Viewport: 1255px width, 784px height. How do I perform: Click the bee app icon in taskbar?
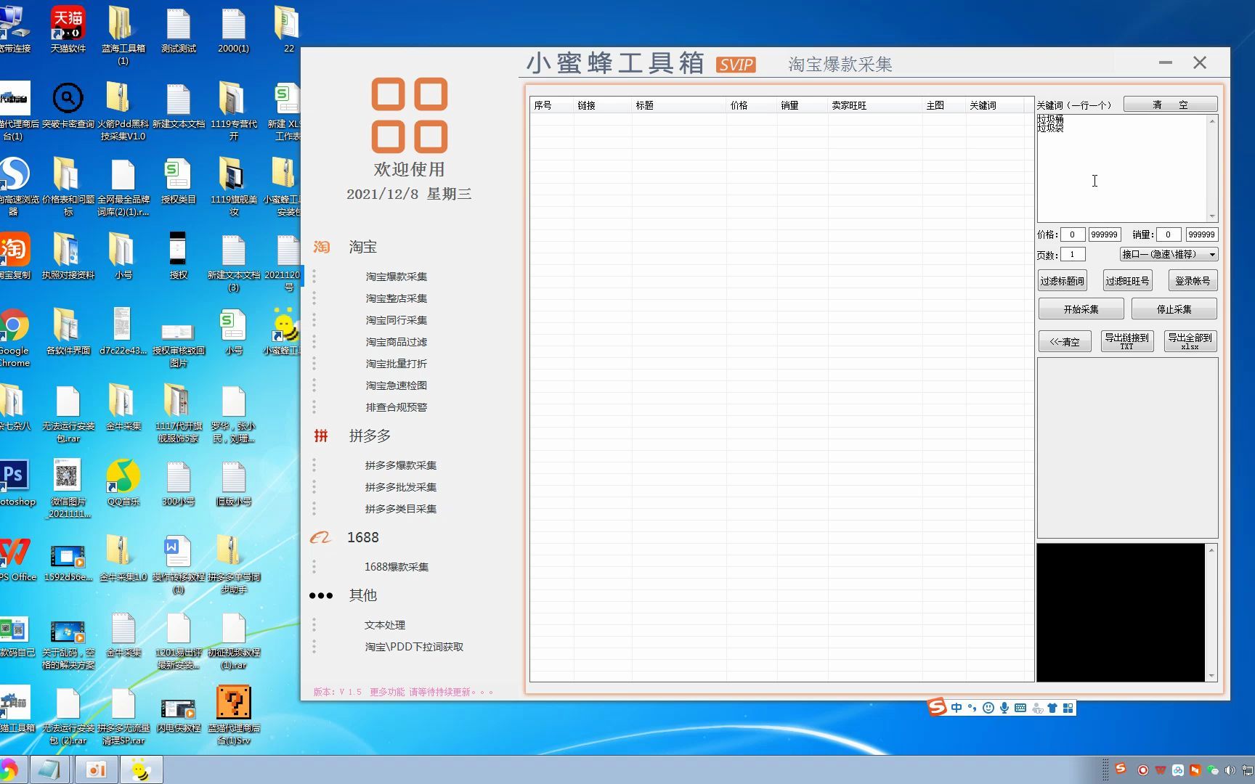[x=141, y=769]
